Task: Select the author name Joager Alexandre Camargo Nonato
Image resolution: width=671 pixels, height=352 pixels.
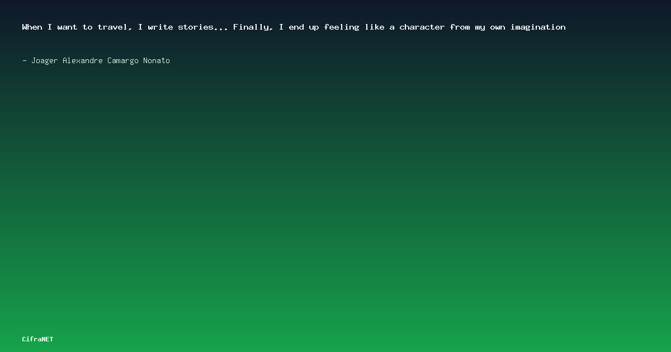Action: 101,60
